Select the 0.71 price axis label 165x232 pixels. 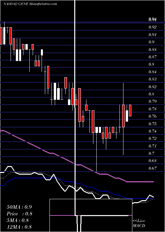[x=152, y=146]
